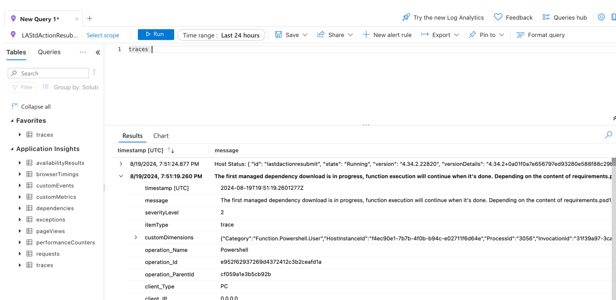Viewport: 616px width, 300px height.
Task: Open the Queries hub
Action: pos(565,18)
